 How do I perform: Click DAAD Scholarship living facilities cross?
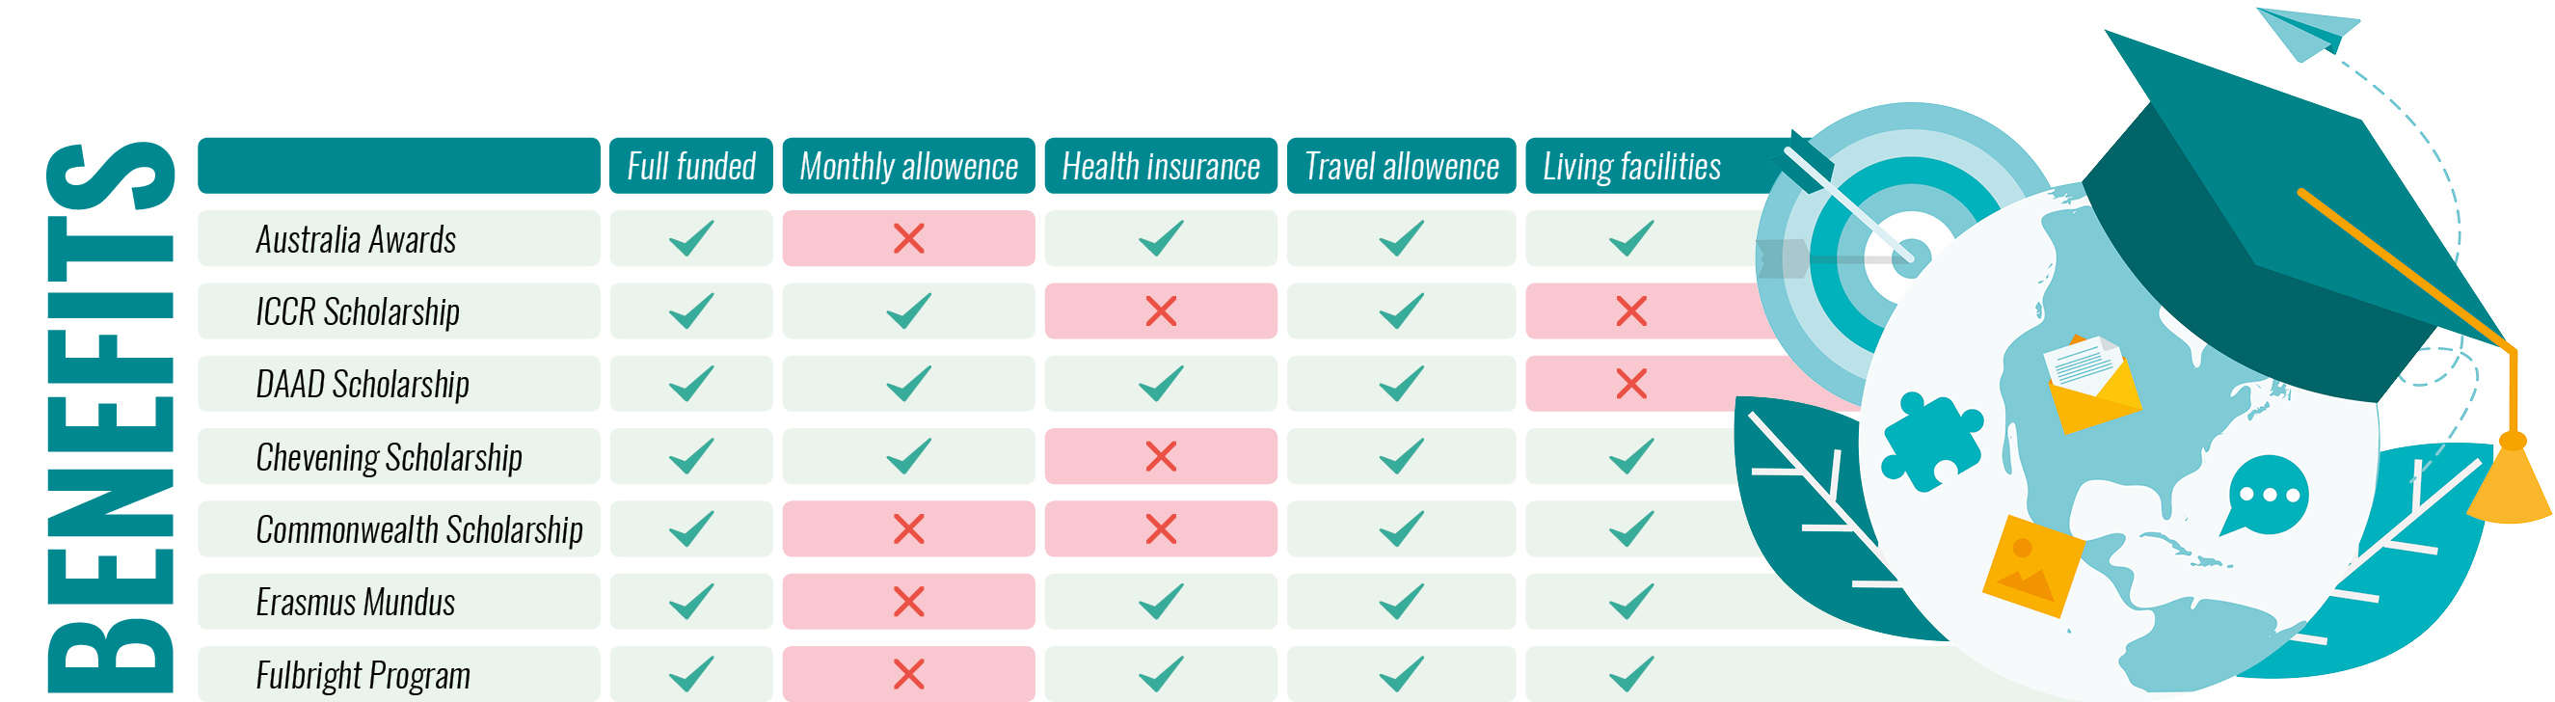[1630, 384]
